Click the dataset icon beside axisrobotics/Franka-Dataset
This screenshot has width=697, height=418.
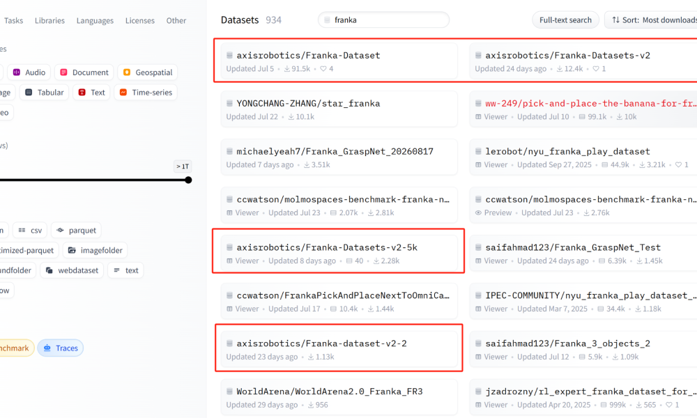point(229,55)
